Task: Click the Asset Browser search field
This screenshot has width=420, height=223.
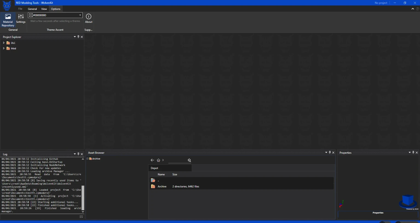Action: point(177,160)
